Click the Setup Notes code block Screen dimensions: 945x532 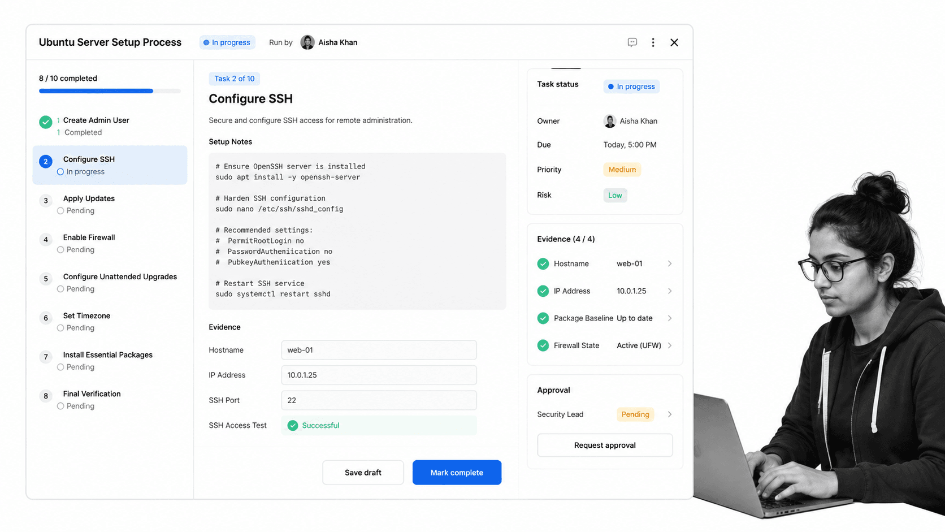click(357, 231)
